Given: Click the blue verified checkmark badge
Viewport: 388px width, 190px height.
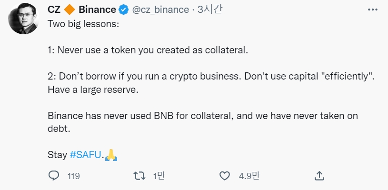Looking at the screenshot, I should pyautogui.click(x=123, y=10).
